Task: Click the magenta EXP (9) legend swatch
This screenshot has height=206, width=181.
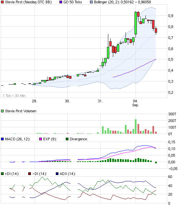Action: [x=41, y=139]
